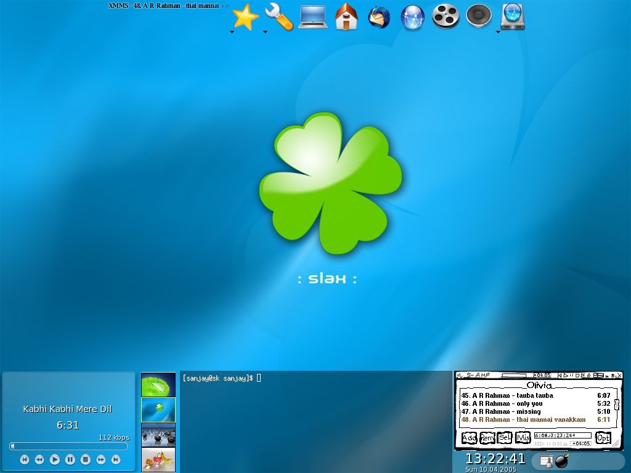
Task: Switch to the fruit desktop thumbnail
Action: click(158, 459)
